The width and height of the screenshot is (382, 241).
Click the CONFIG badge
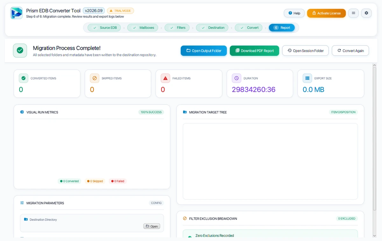click(156, 203)
